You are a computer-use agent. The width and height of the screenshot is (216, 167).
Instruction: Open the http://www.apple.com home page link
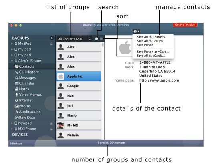tap(159, 80)
